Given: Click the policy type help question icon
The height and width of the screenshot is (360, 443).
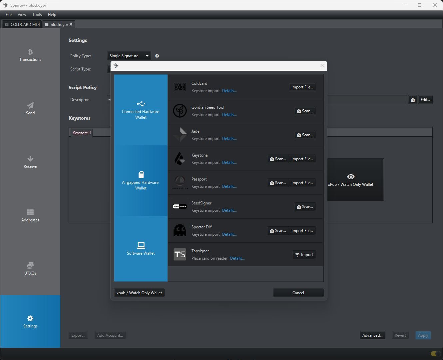Looking at the screenshot, I should click(x=157, y=56).
